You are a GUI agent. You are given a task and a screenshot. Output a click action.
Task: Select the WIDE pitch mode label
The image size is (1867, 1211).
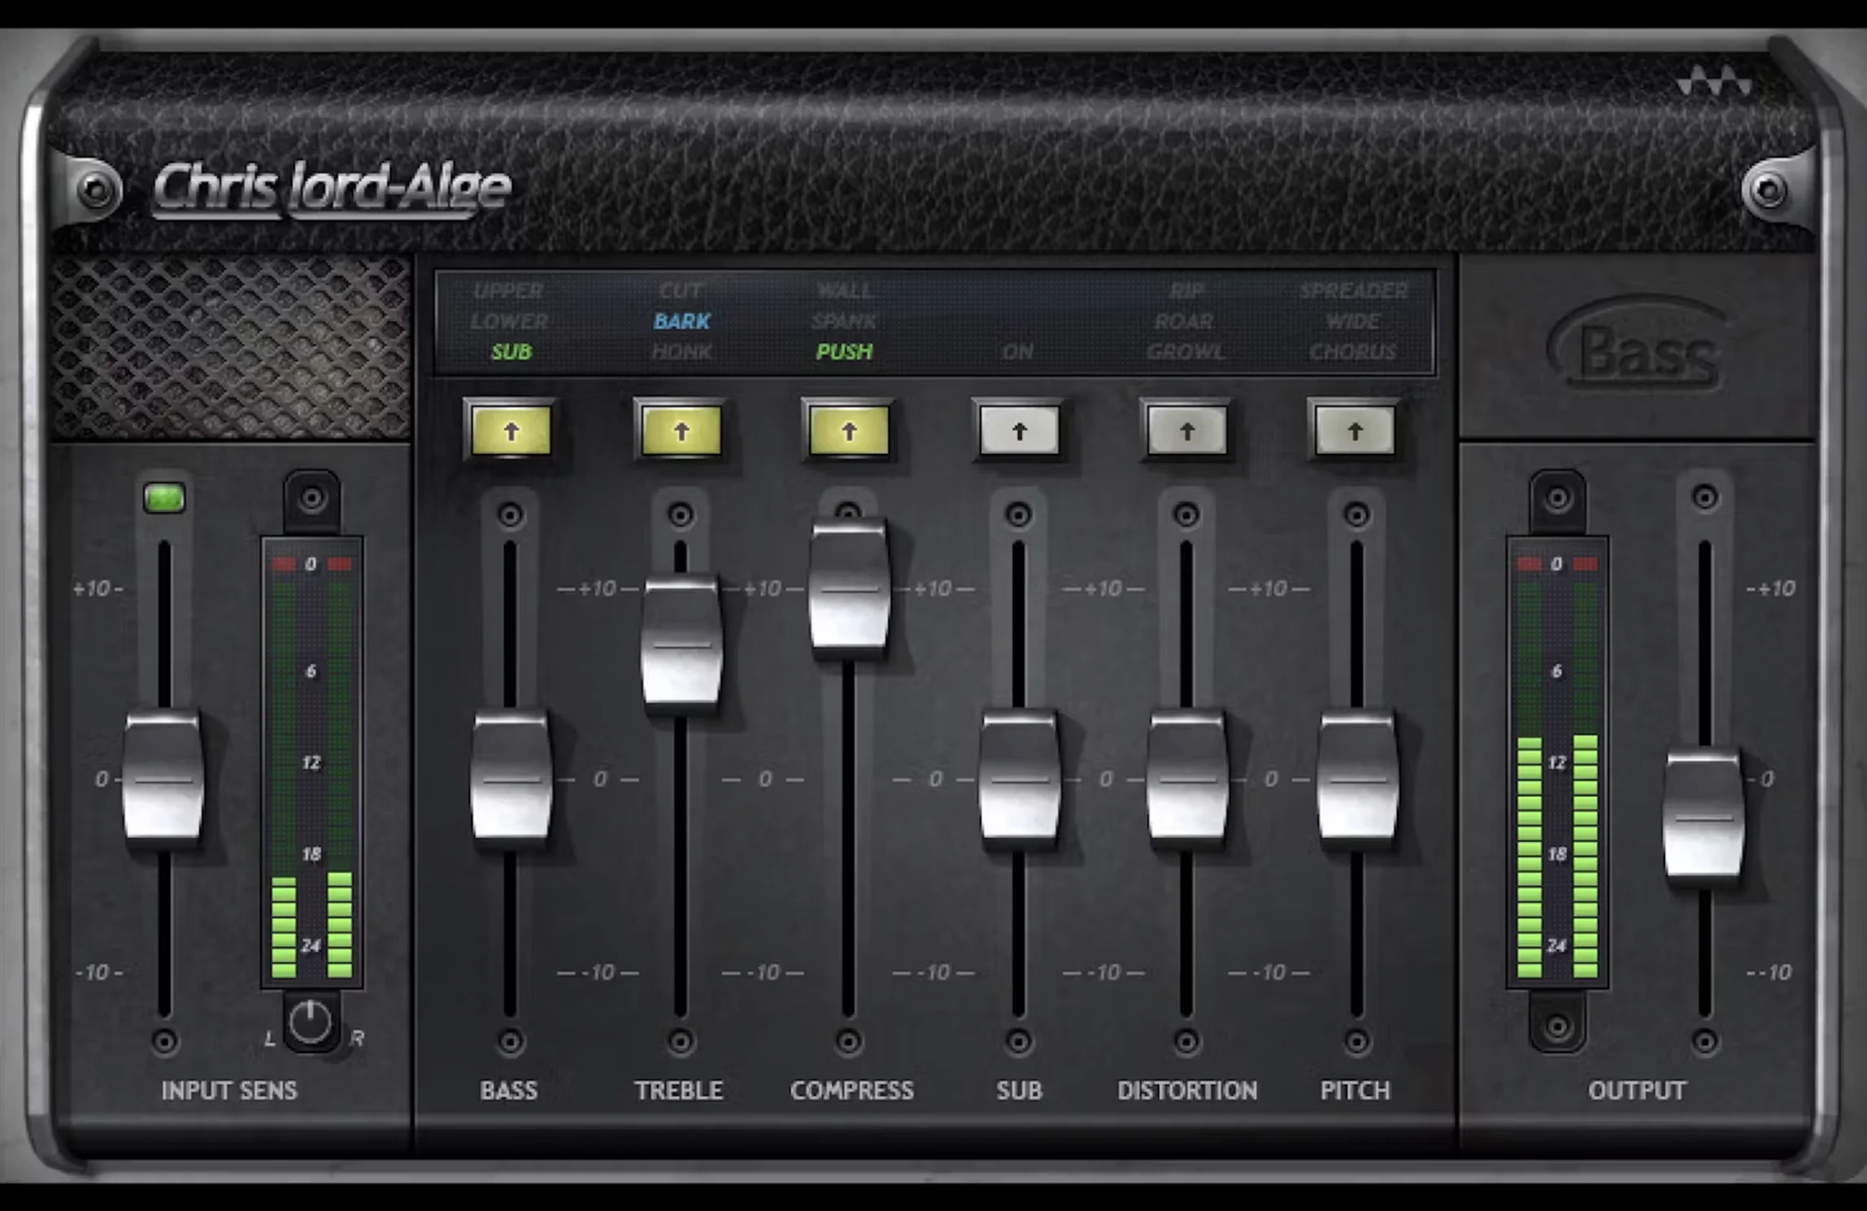[1353, 321]
